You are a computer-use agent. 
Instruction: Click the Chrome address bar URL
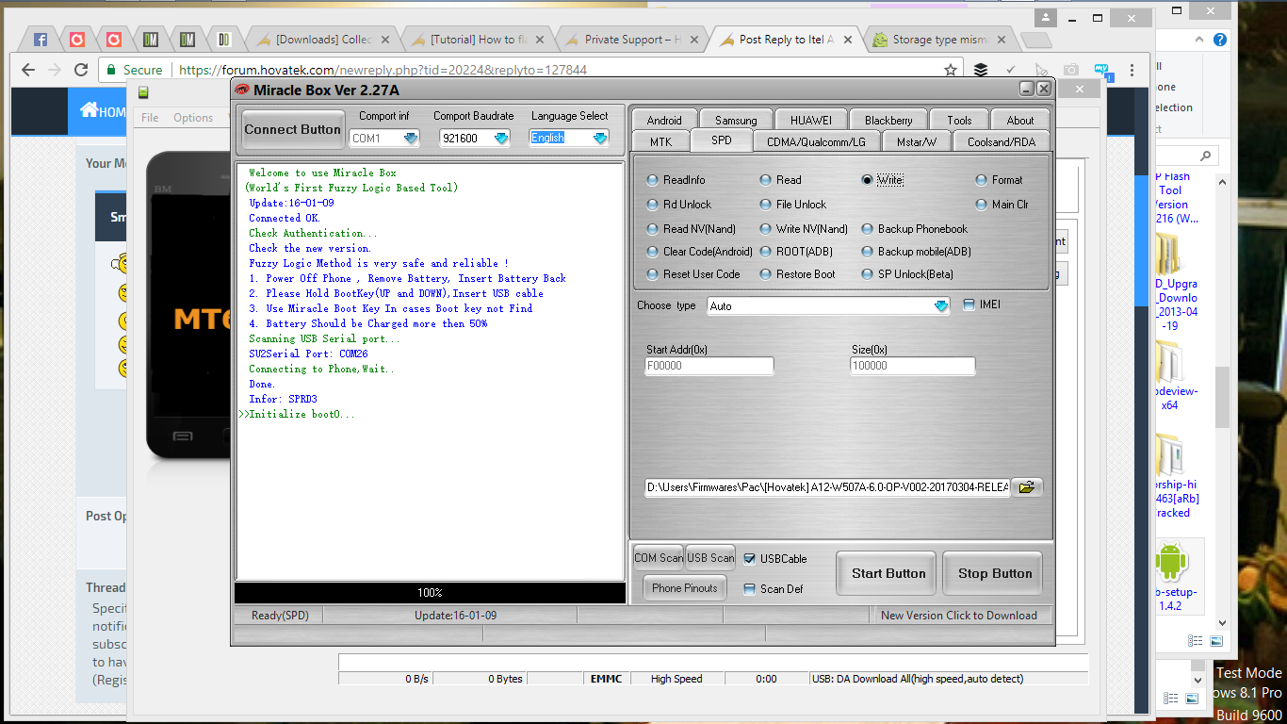click(383, 70)
